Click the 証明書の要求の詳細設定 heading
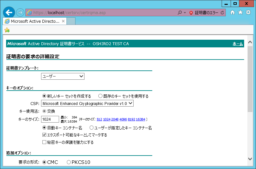 coord(33,57)
